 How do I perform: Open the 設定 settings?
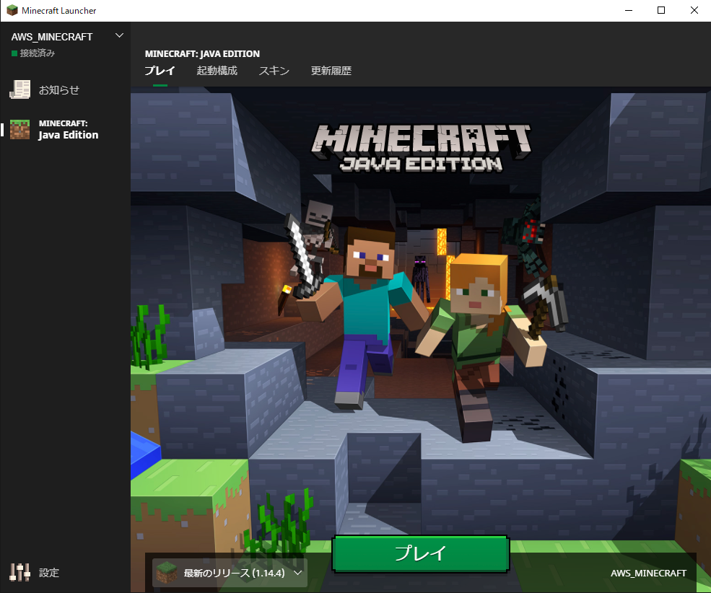click(x=48, y=573)
